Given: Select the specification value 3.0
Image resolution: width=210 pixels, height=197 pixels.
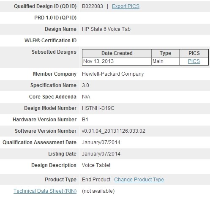Looking at the screenshot, I should (x=85, y=85).
